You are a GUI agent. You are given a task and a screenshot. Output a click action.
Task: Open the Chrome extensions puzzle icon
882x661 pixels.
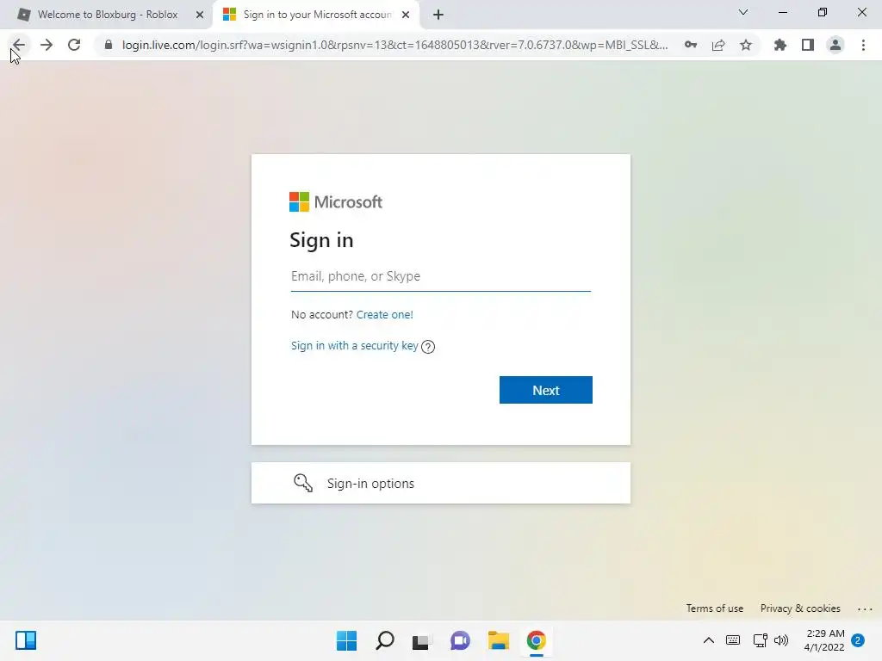click(x=780, y=45)
